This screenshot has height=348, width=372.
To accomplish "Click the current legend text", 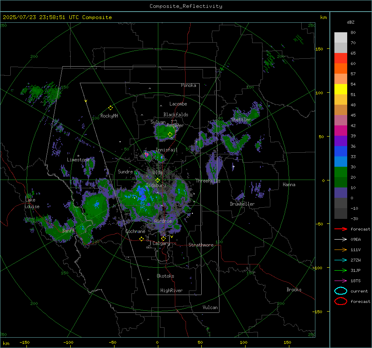I will [x=359, y=291].
